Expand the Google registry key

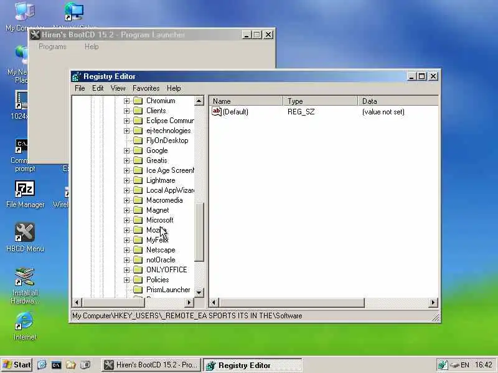click(x=127, y=150)
